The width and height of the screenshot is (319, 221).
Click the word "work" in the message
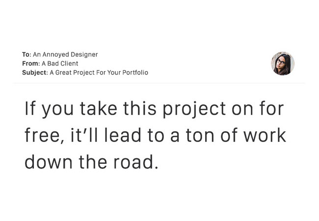pos(265,135)
